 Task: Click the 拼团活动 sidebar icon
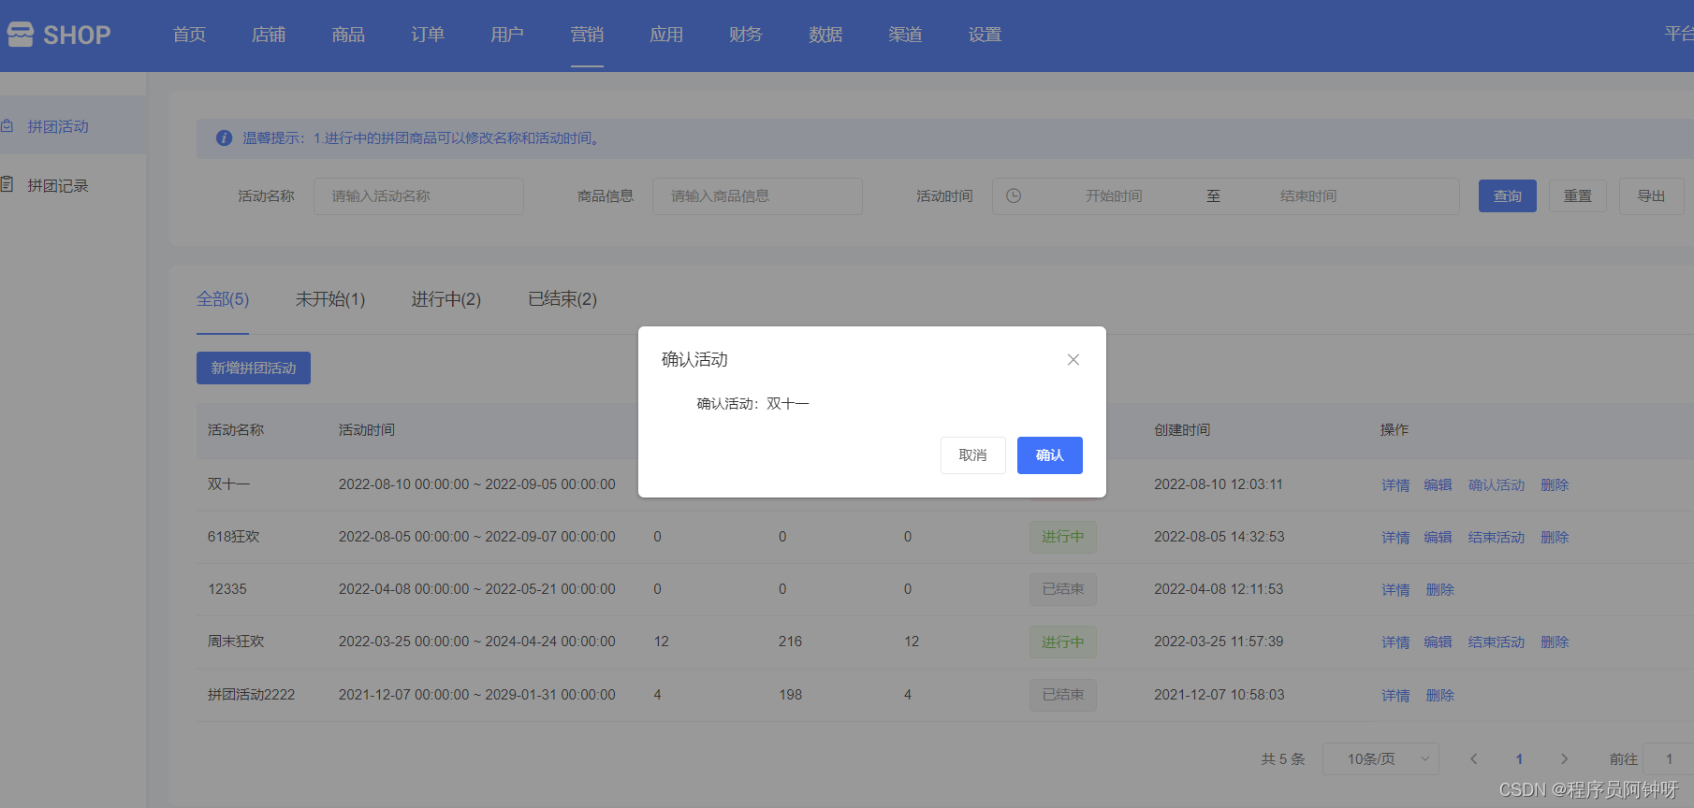pyautogui.click(x=7, y=125)
